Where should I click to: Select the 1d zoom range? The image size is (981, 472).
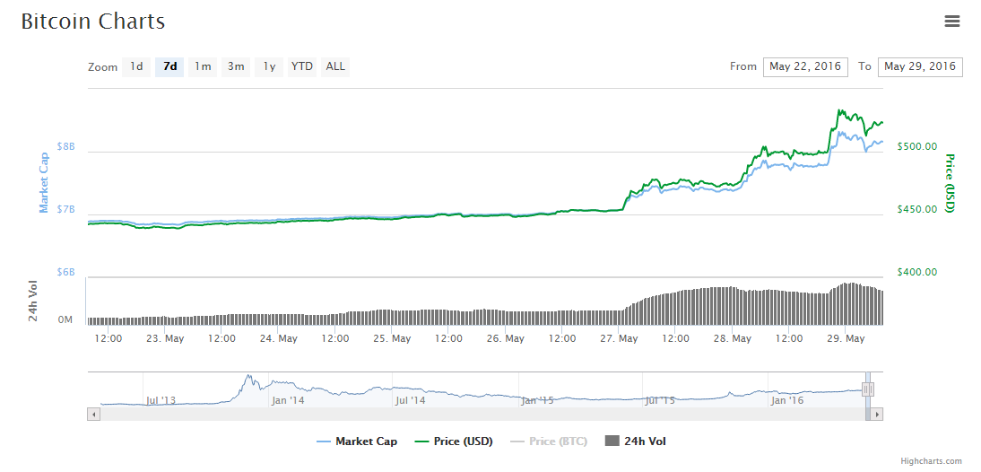click(136, 66)
